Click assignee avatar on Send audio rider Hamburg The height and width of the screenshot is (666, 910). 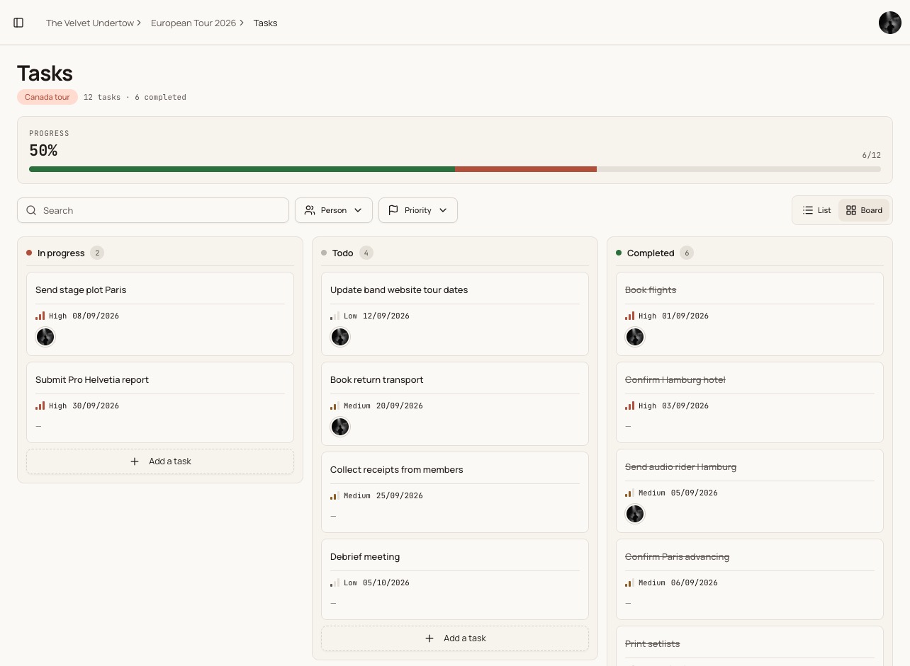point(635,514)
